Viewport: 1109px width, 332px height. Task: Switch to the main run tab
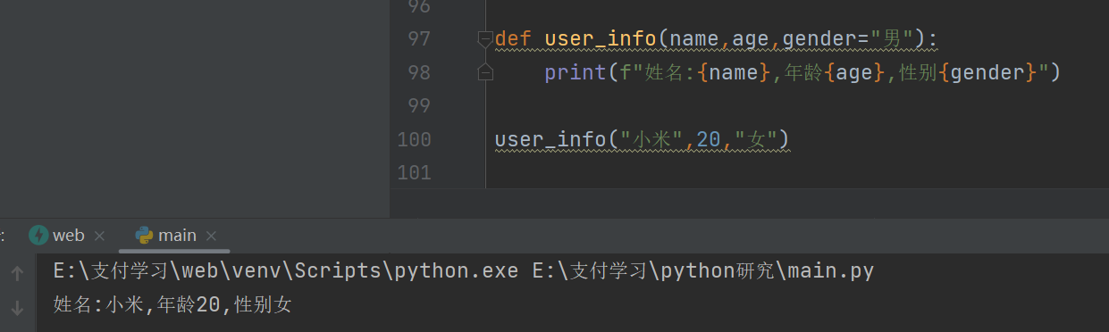click(x=177, y=236)
